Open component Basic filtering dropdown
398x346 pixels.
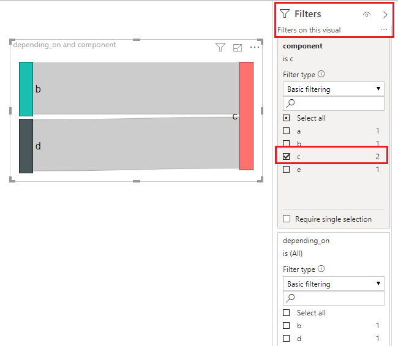click(334, 89)
